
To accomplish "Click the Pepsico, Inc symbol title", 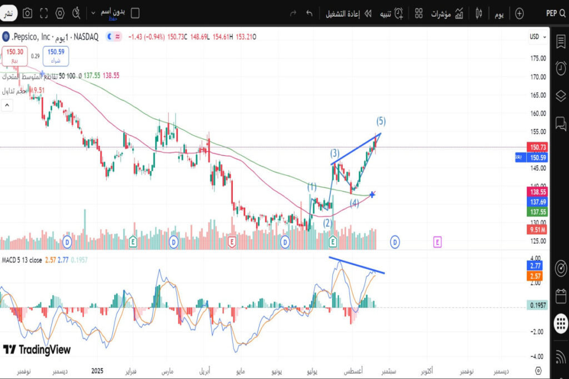I will pyautogui.click(x=32, y=37).
